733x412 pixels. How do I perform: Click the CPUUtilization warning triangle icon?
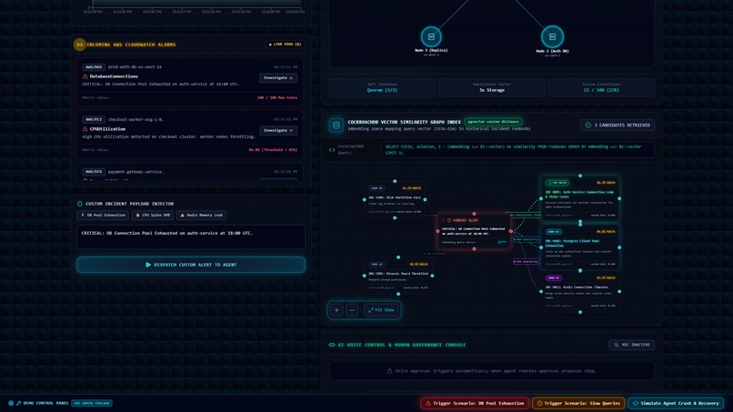tap(85, 129)
